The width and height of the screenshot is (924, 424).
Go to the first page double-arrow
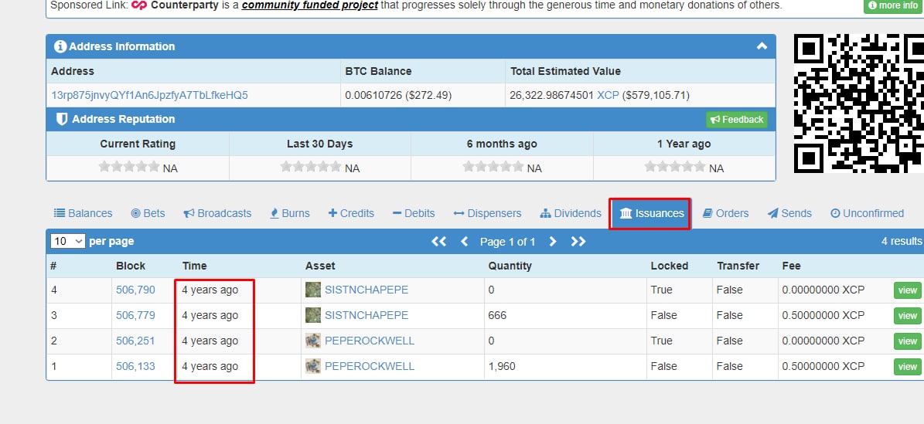(438, 242)
